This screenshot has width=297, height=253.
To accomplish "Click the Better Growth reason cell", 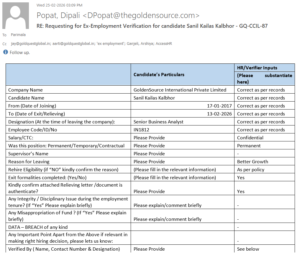I will coord(252,162).
